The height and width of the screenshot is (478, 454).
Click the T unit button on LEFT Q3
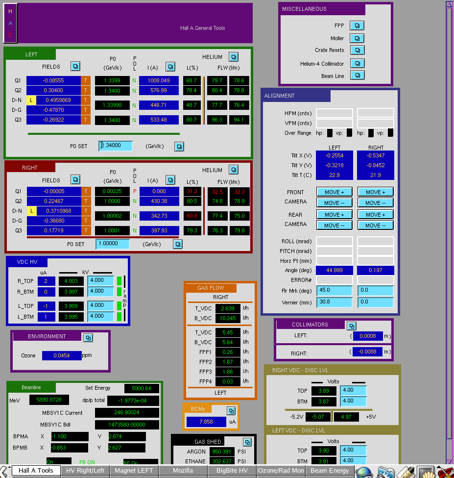(x=86, y=120)
